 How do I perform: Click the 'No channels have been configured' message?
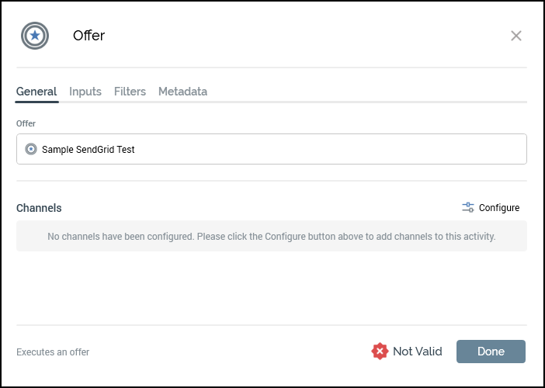271,236
